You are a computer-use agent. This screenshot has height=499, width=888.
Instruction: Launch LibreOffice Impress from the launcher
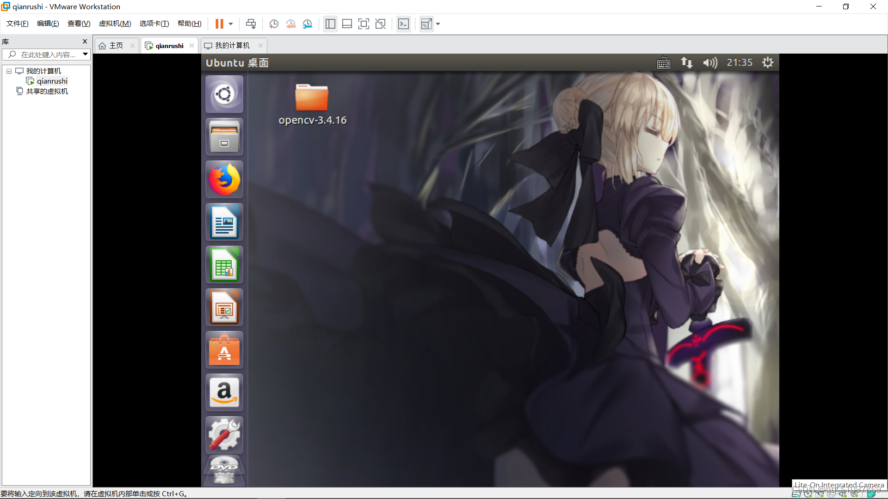click(x=224, y=307)
